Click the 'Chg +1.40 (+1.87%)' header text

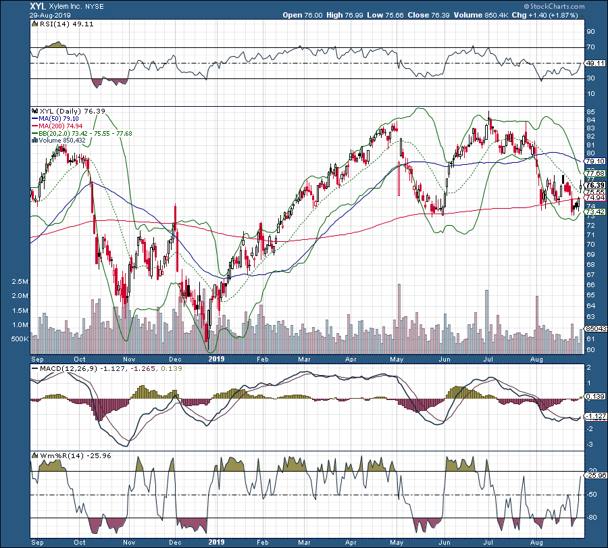[544, 15]
